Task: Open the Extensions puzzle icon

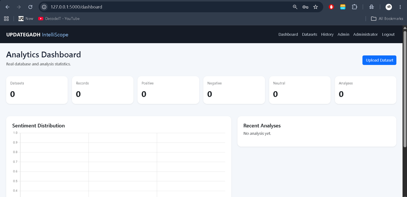Action: click(355, 7)
